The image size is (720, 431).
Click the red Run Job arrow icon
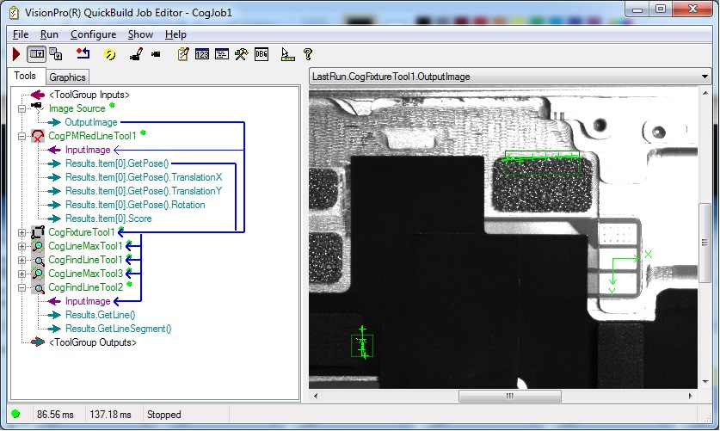16,54
